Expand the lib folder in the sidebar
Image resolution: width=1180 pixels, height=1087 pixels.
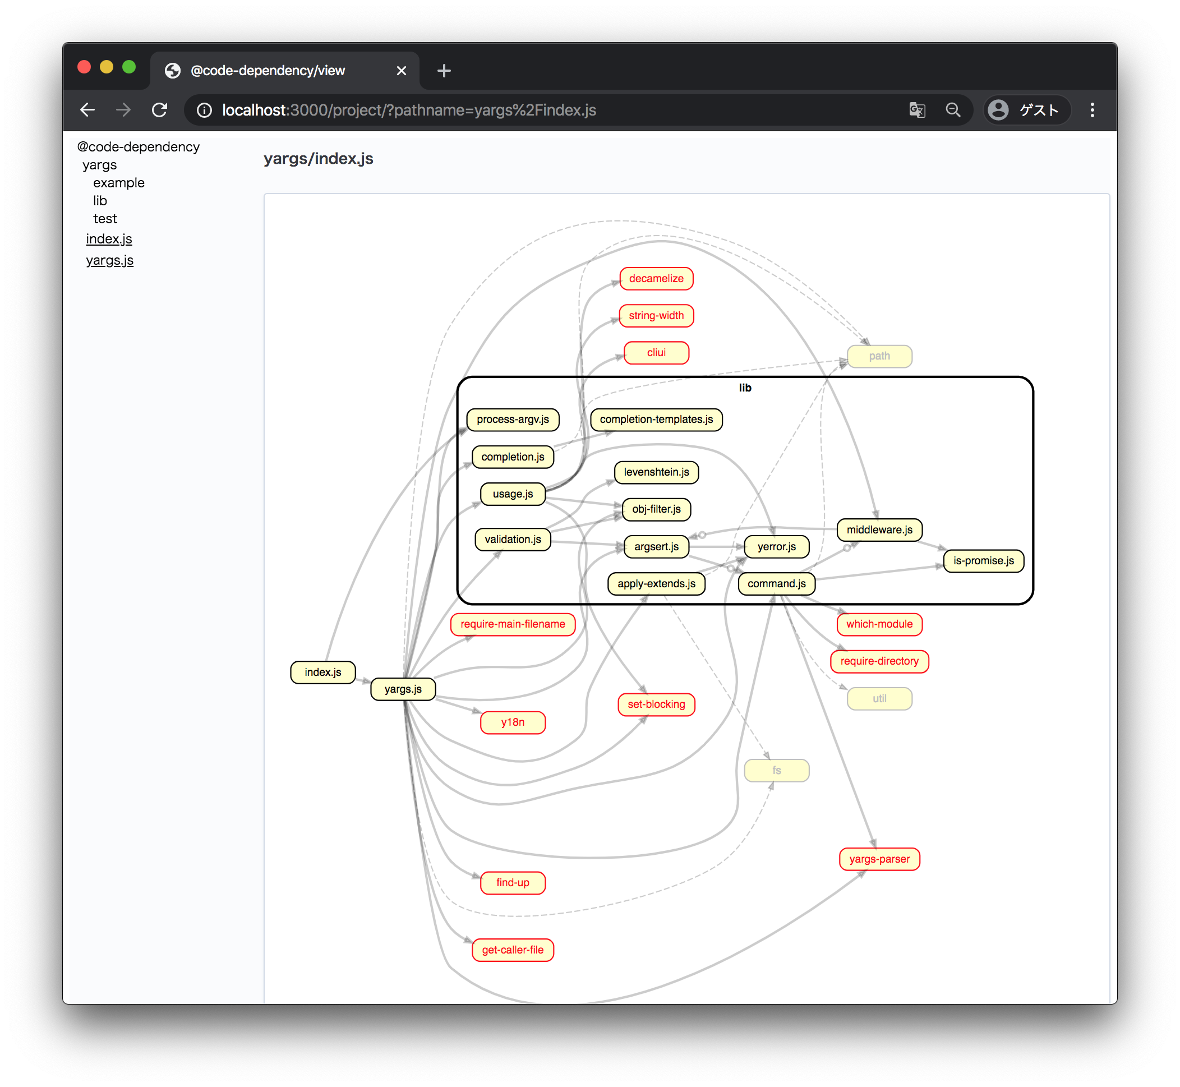point(99,201)
